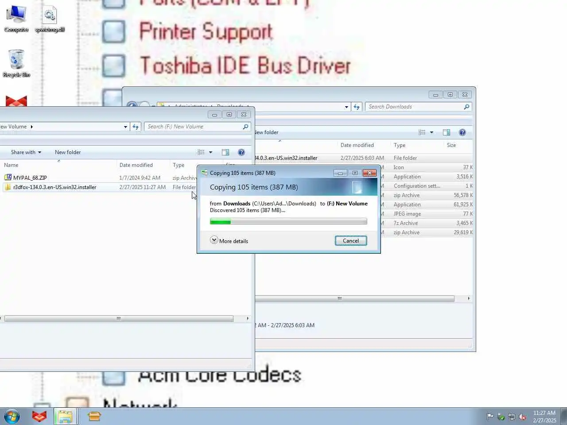Open help in Downloads window
The image size is (567, 425).
click(x=462, y=132)
